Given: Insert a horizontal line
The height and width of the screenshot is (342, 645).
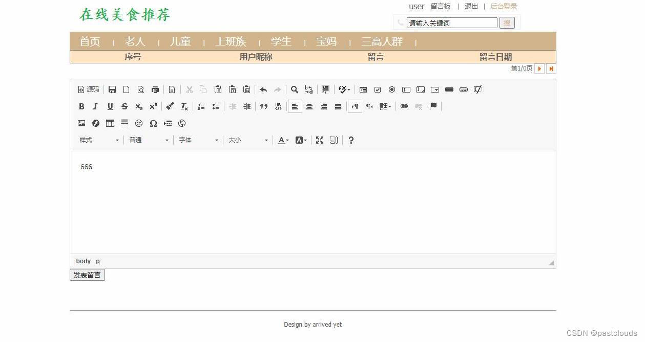Looking at the screenshot, I should (x=124, y=123).
